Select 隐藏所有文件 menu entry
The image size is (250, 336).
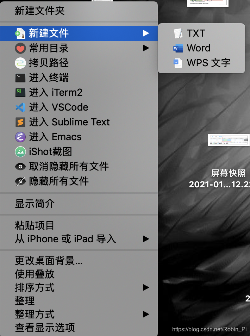coord(79,181)
